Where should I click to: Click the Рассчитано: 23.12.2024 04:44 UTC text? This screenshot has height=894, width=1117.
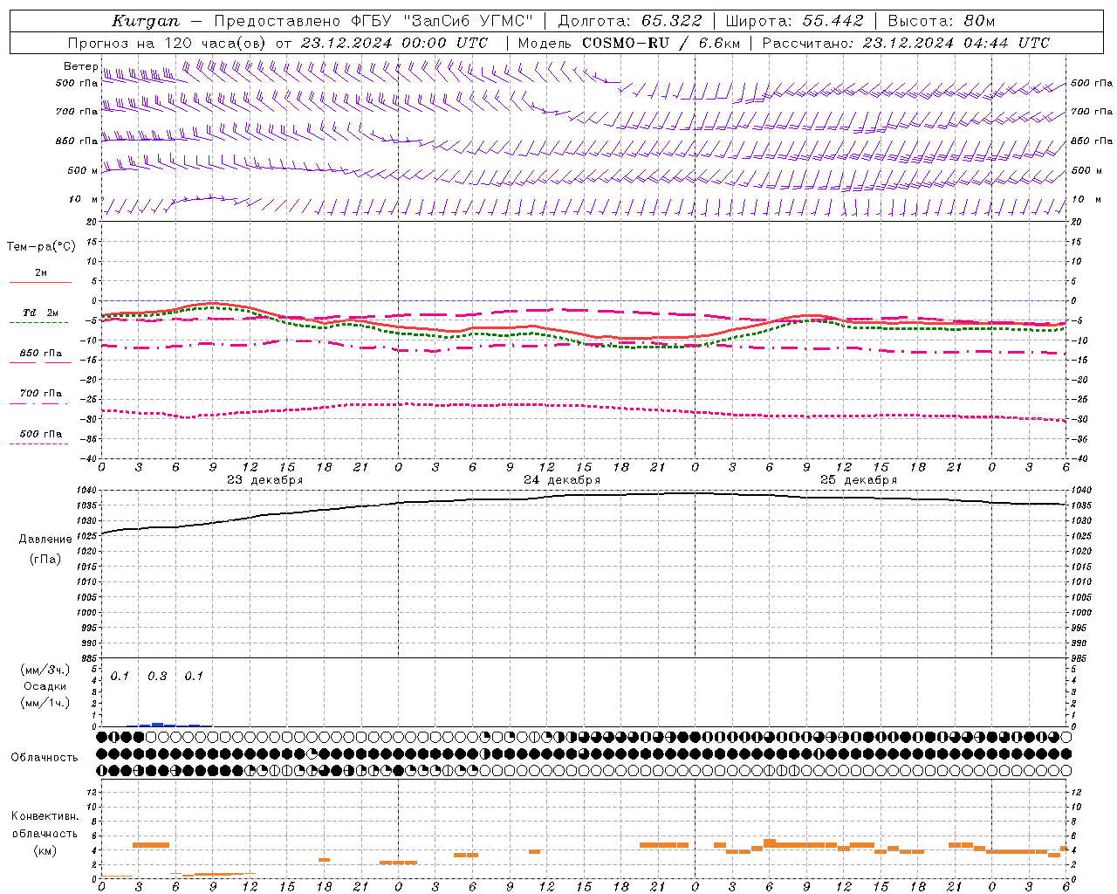(905, 43)
